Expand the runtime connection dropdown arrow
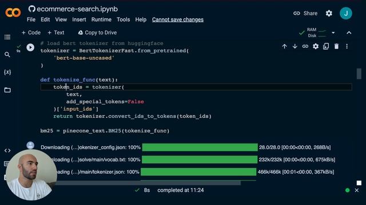 [x=333, y=33]
